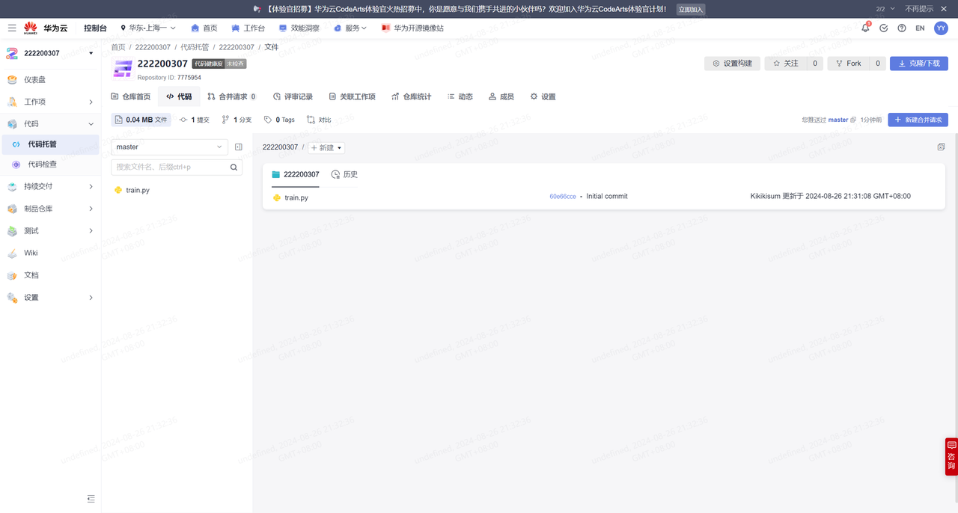Open the 评审记录 tab
The width and height of the screenshot is (958, 513).
pos(293,96)
